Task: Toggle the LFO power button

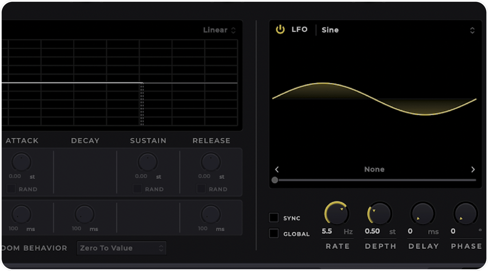Action: (x=280, y=30)
